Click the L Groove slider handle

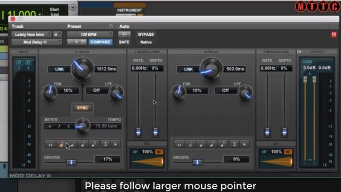click(x=71, y=162)
